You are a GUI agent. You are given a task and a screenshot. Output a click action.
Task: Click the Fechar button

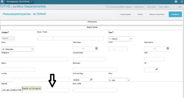[140, 14]
